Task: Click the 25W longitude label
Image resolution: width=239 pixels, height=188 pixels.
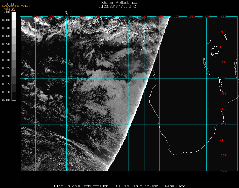Action: pyautogui.click(x=36, y=17)
